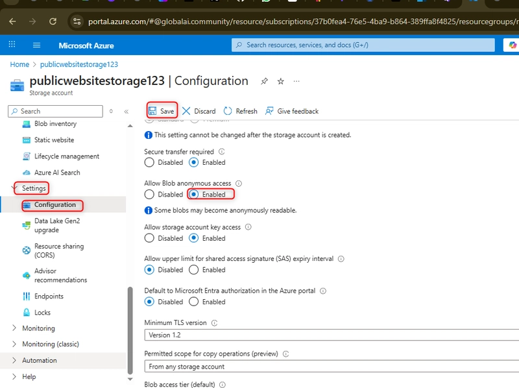The image size is (519, 388).
Task: Show info tooltip for storage account key access
Action: tap(248, 227)
